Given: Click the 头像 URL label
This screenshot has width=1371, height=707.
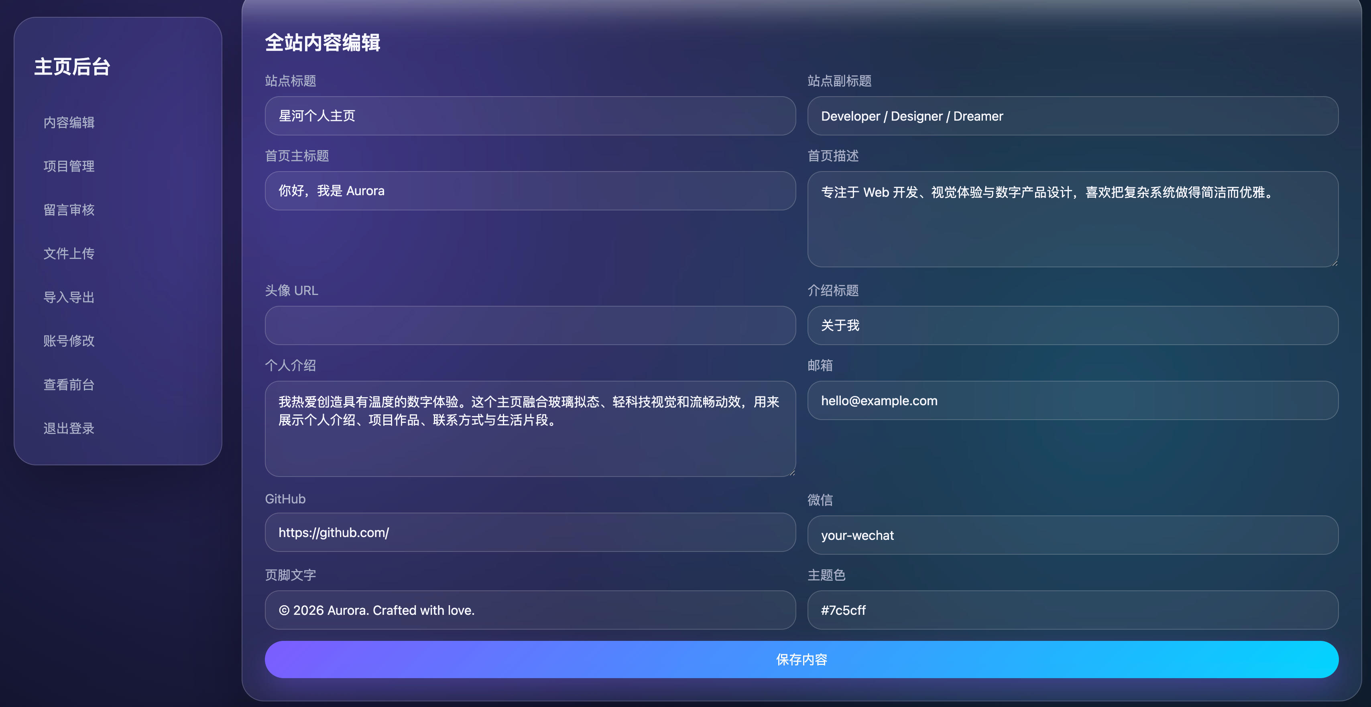Looking at the screenshot, I should (292, 290).
